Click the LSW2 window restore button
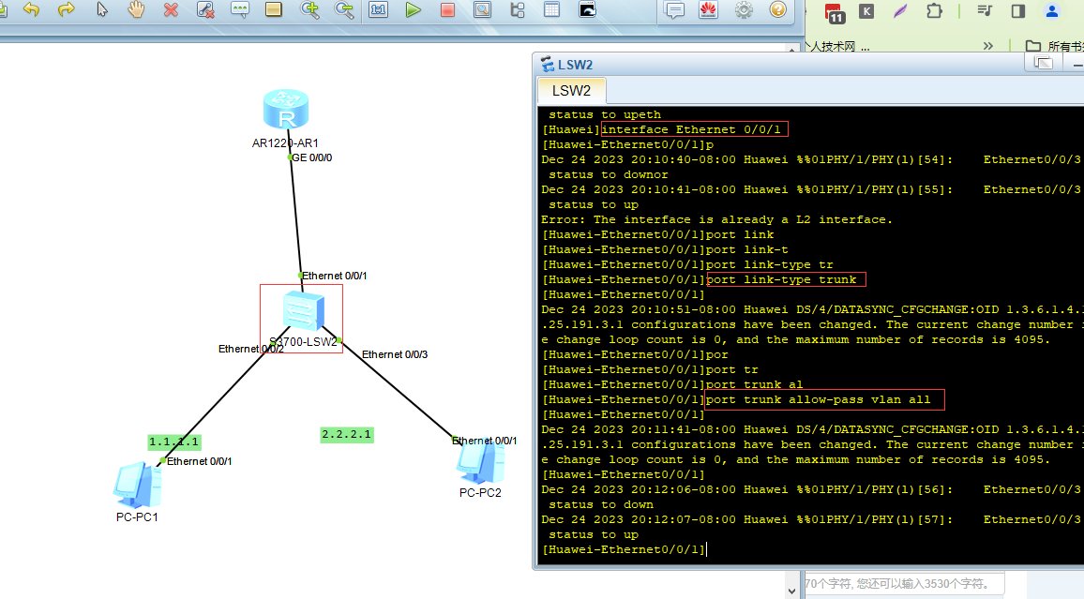 click(x=1044, y=65)
